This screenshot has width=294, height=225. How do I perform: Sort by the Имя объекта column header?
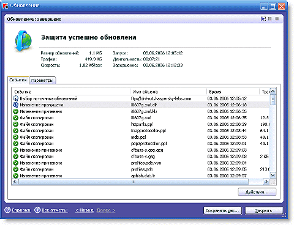pyautogui.click(x=168, y=92)
